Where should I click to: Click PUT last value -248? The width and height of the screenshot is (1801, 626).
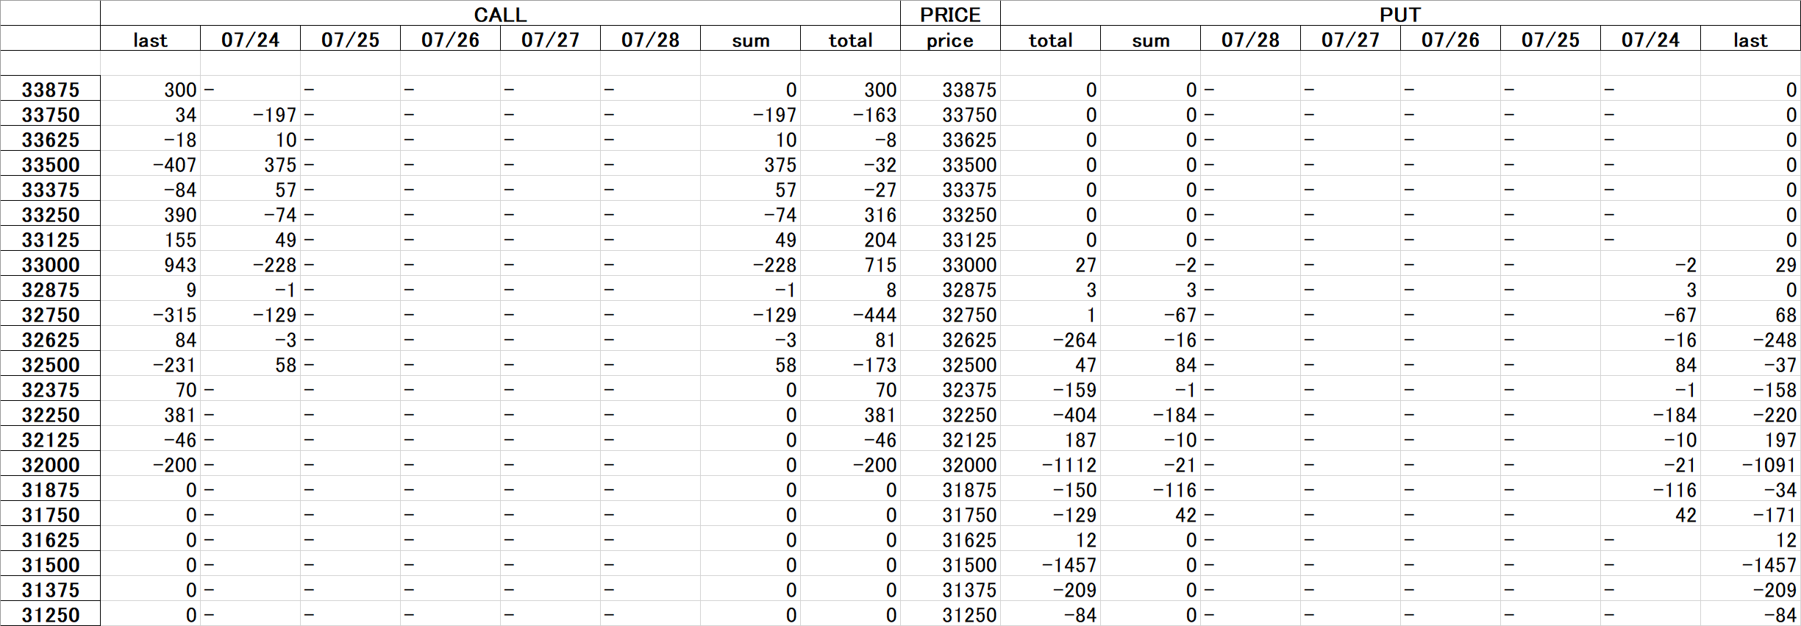pyautogui.click(x=1775, y=339)
